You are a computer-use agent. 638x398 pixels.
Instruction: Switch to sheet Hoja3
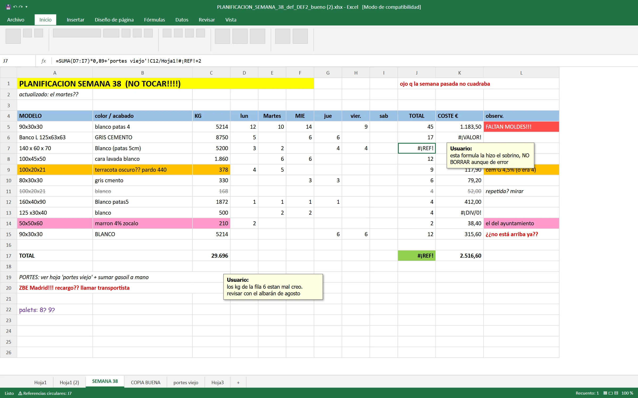217,382
